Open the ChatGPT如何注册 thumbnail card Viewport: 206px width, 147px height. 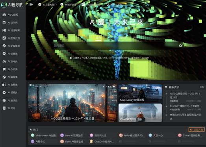(x=140, y=113)
